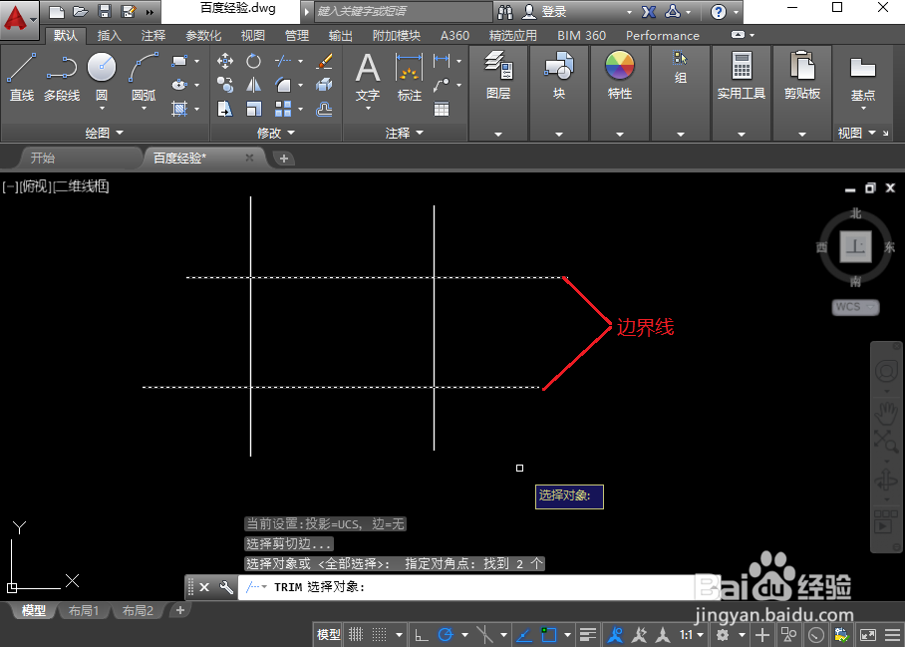Image resolution: width=905 pixels, height=647 pixels.
Task: Click the Rotate tool icon
Action: tap(253, 61)
